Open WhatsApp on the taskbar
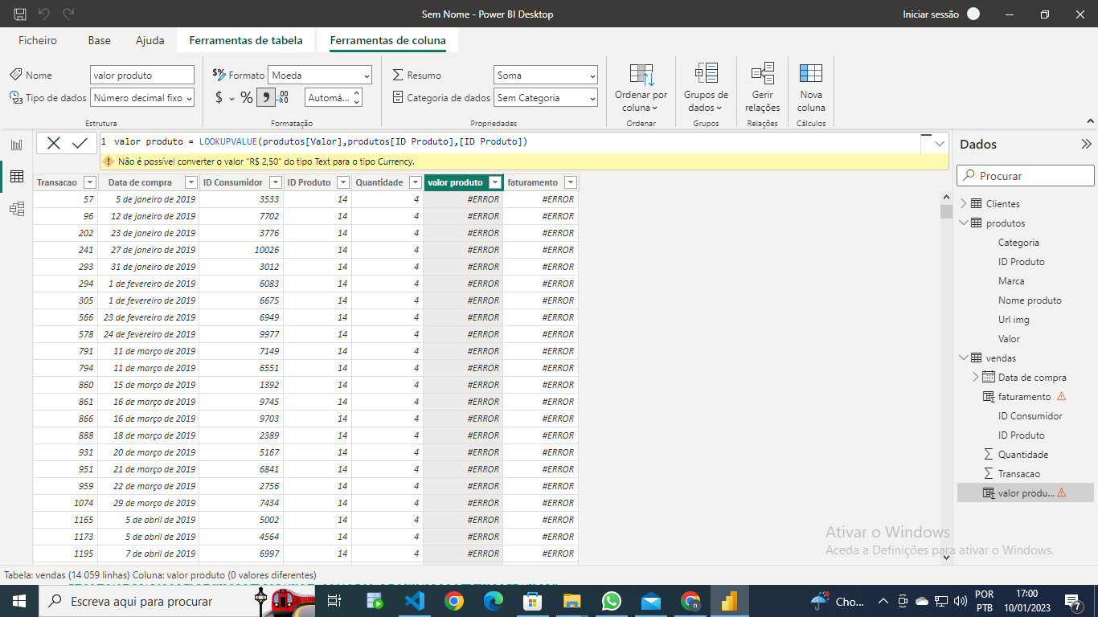The image size is (1098, 617). 612,601
